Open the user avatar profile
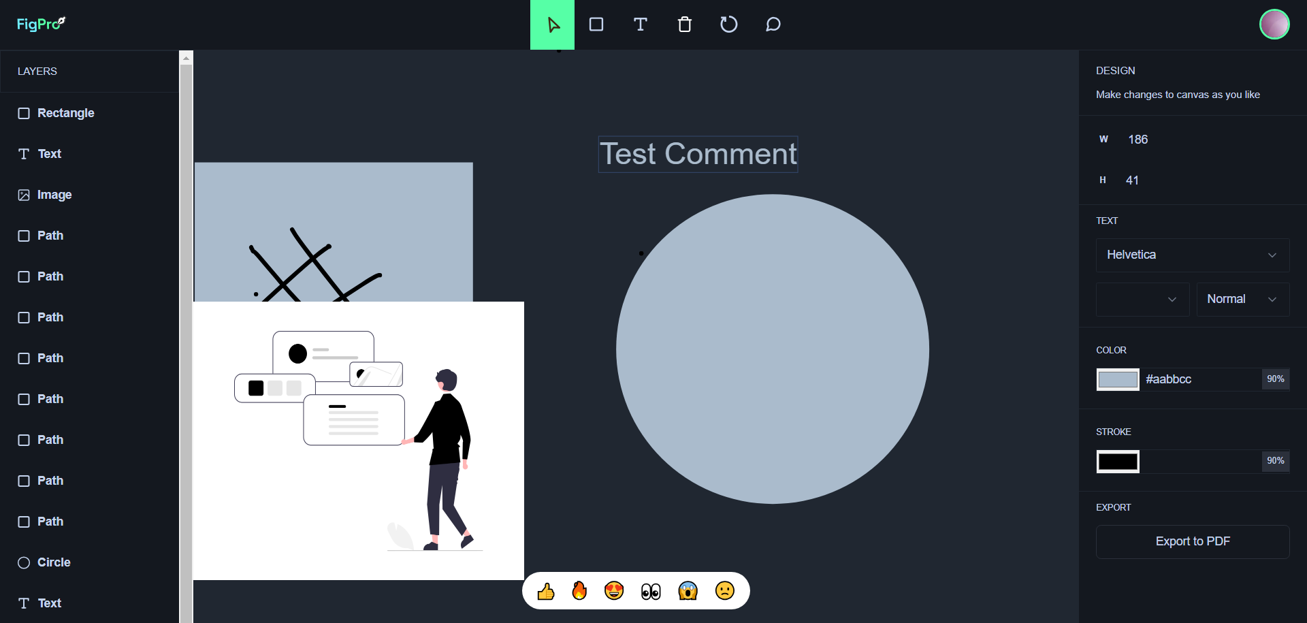 click(1274, 25)
